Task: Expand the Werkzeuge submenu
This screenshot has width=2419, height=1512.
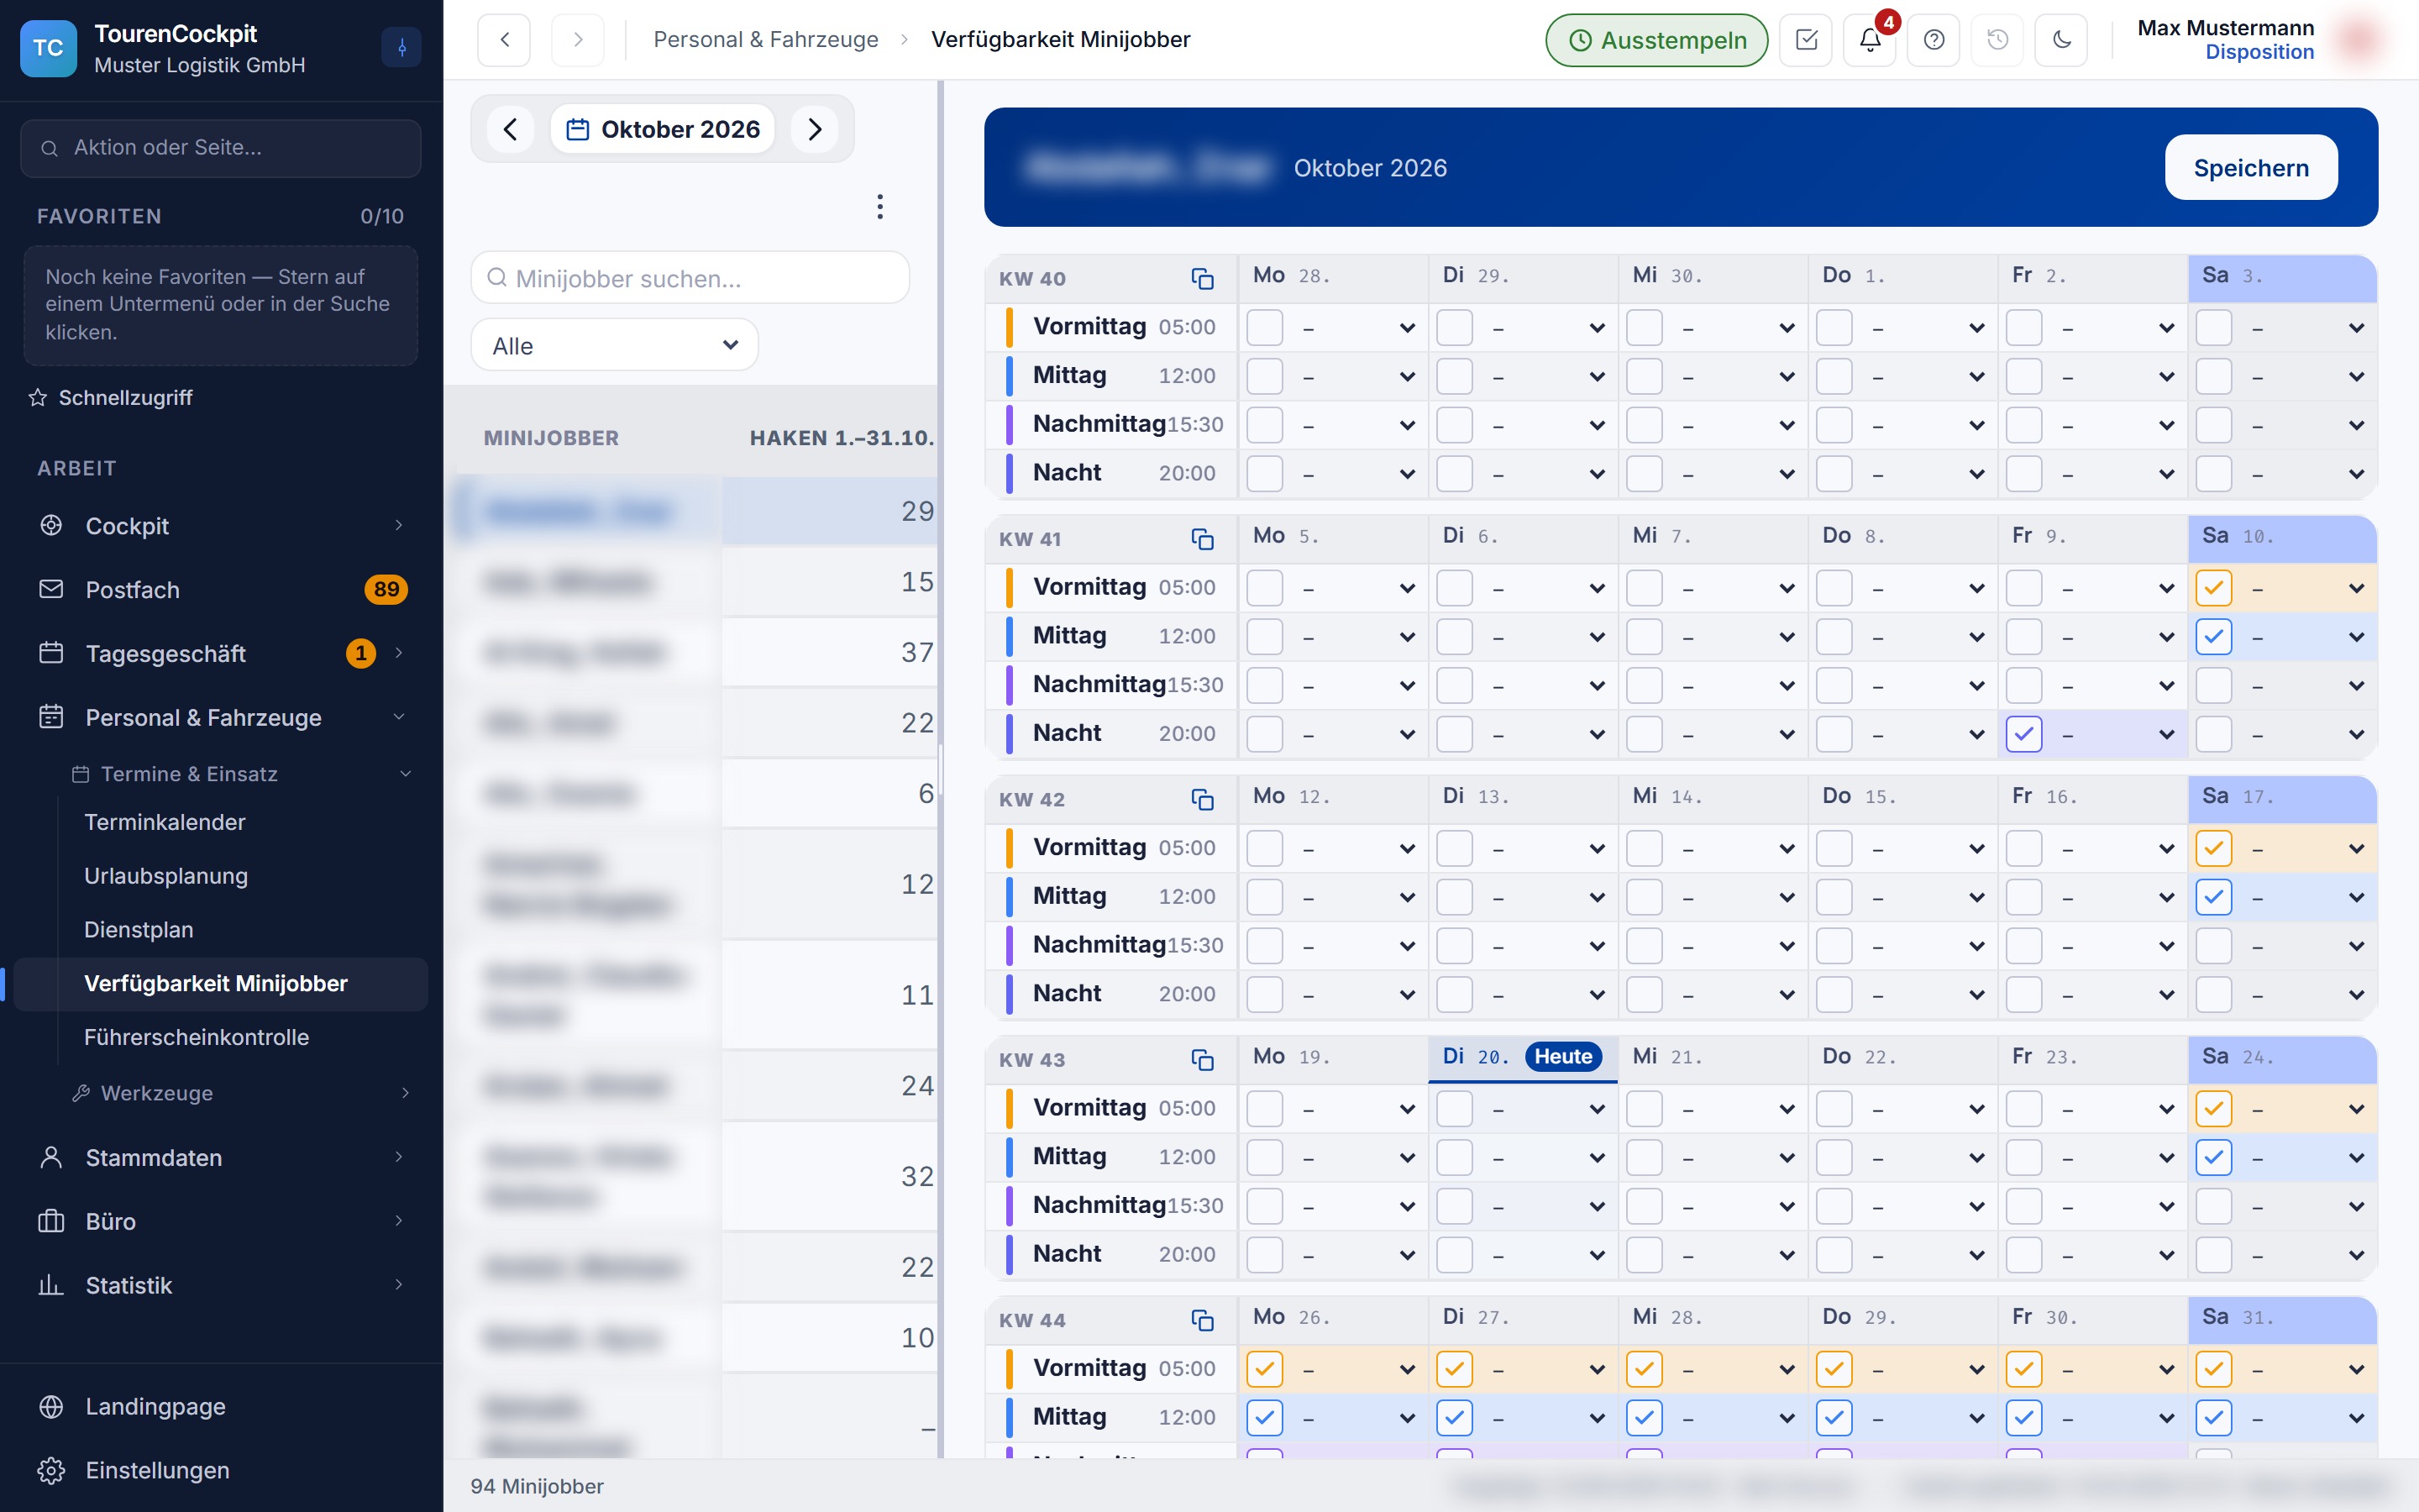Action: tap(240, 1093)
